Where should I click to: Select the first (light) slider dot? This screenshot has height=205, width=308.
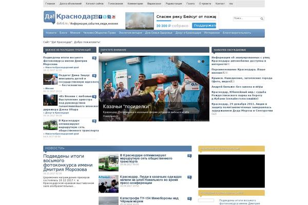(x=199, y=61)
